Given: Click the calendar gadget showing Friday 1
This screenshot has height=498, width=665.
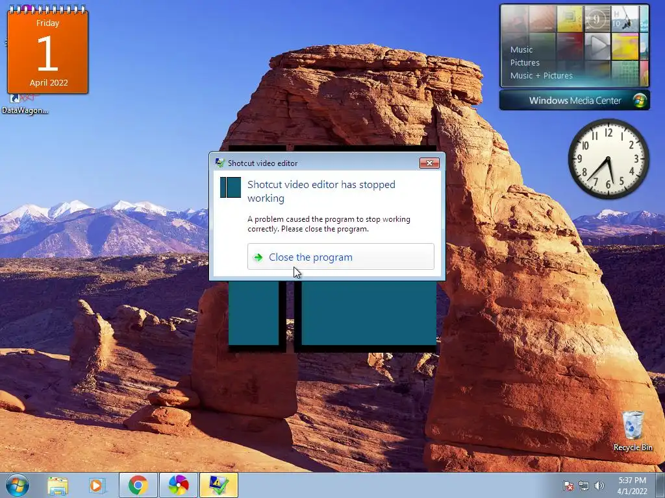Looking at the screenshot, I should click(47, 49).
